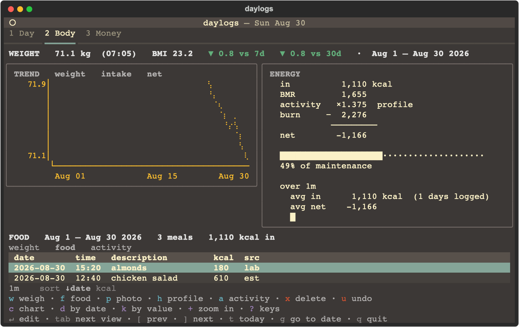
Task: Click the 49% of maintenance progress bar
Action: [x=382, y=155]
